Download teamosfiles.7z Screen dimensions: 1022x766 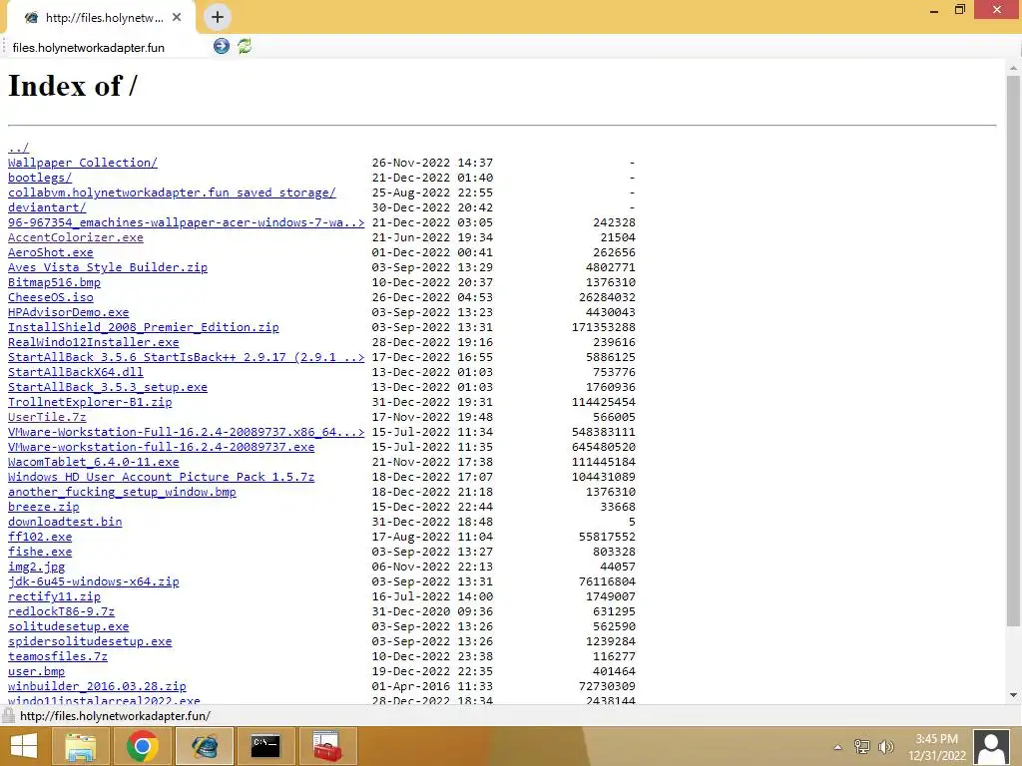click(x=58, y=657)
